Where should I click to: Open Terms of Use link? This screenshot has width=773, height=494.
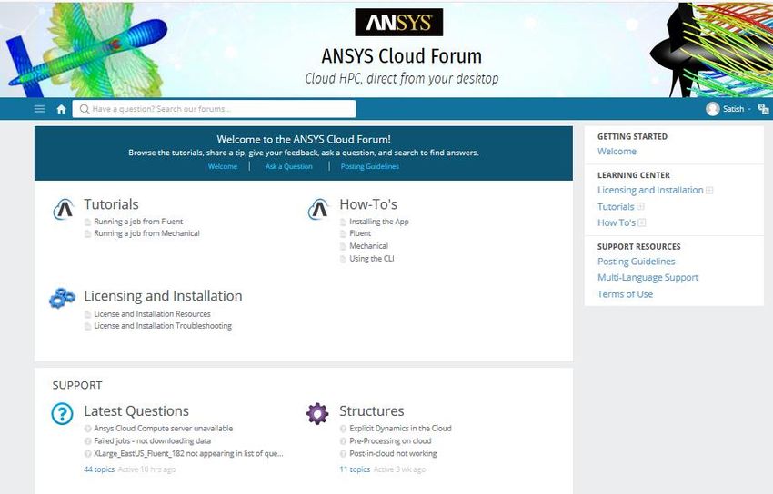625,294
